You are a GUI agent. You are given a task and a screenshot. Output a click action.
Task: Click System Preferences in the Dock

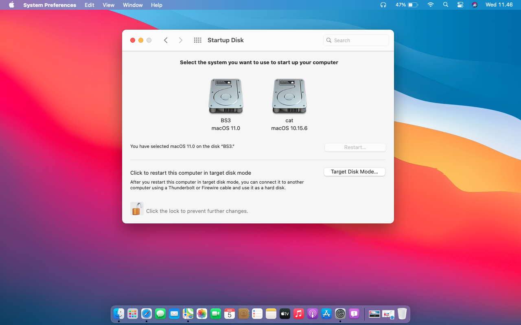(340, 314)
